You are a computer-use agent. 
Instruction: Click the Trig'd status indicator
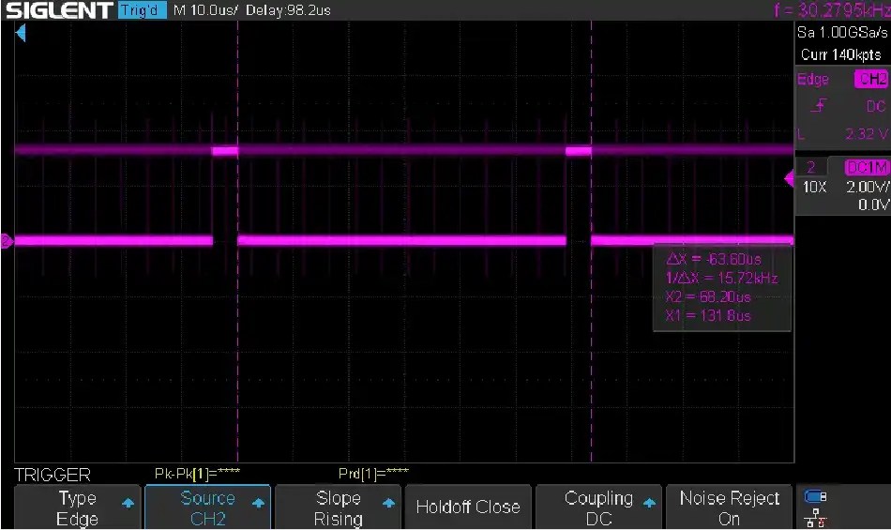pyautogui.click(x=139, y=10)
